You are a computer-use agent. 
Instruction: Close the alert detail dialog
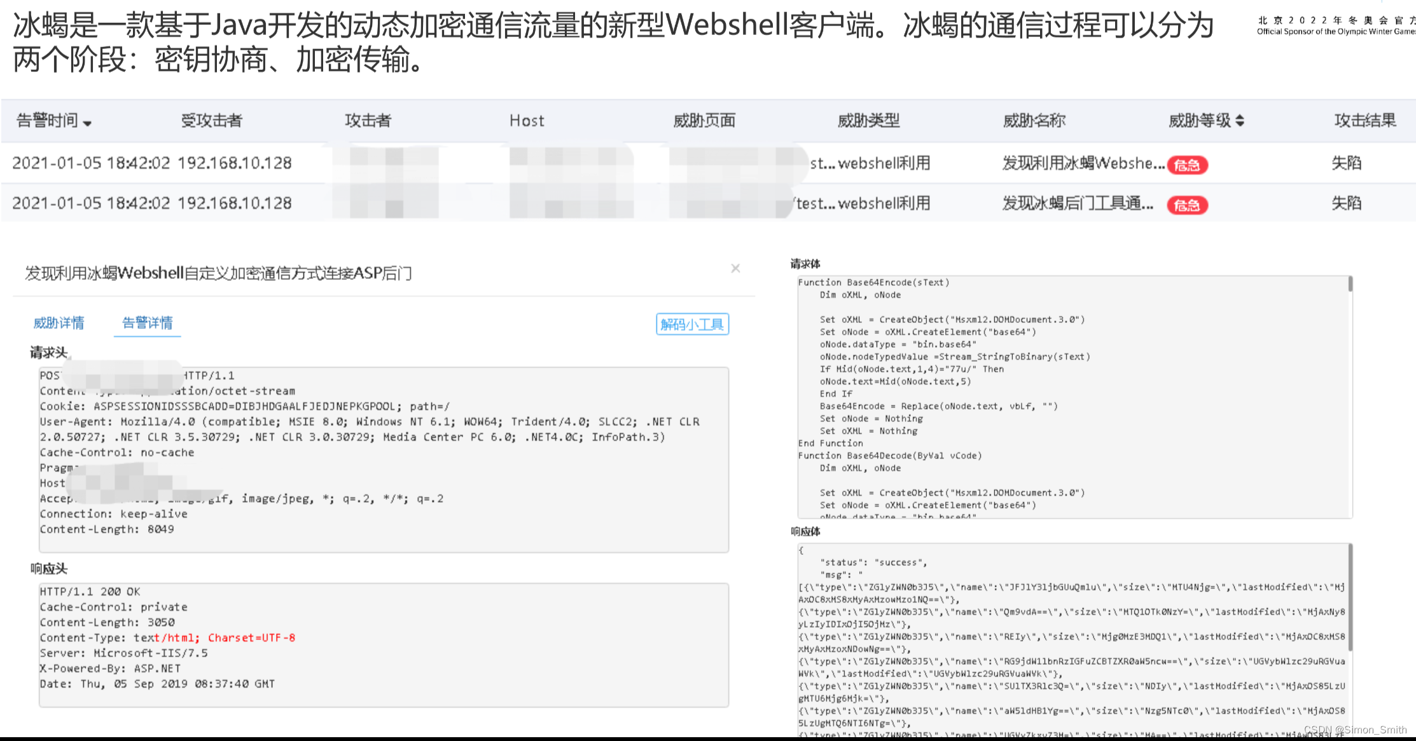click(x=735, y=268)
